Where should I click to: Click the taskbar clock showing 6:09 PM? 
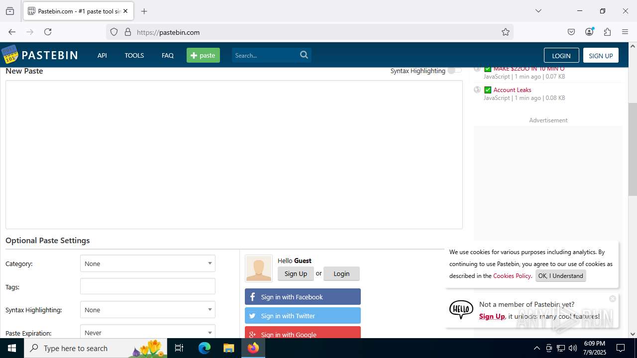pos(595,348)
